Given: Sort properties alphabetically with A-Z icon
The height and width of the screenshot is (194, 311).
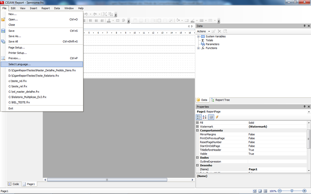Looking at the screenshot, I should point(204,117).
